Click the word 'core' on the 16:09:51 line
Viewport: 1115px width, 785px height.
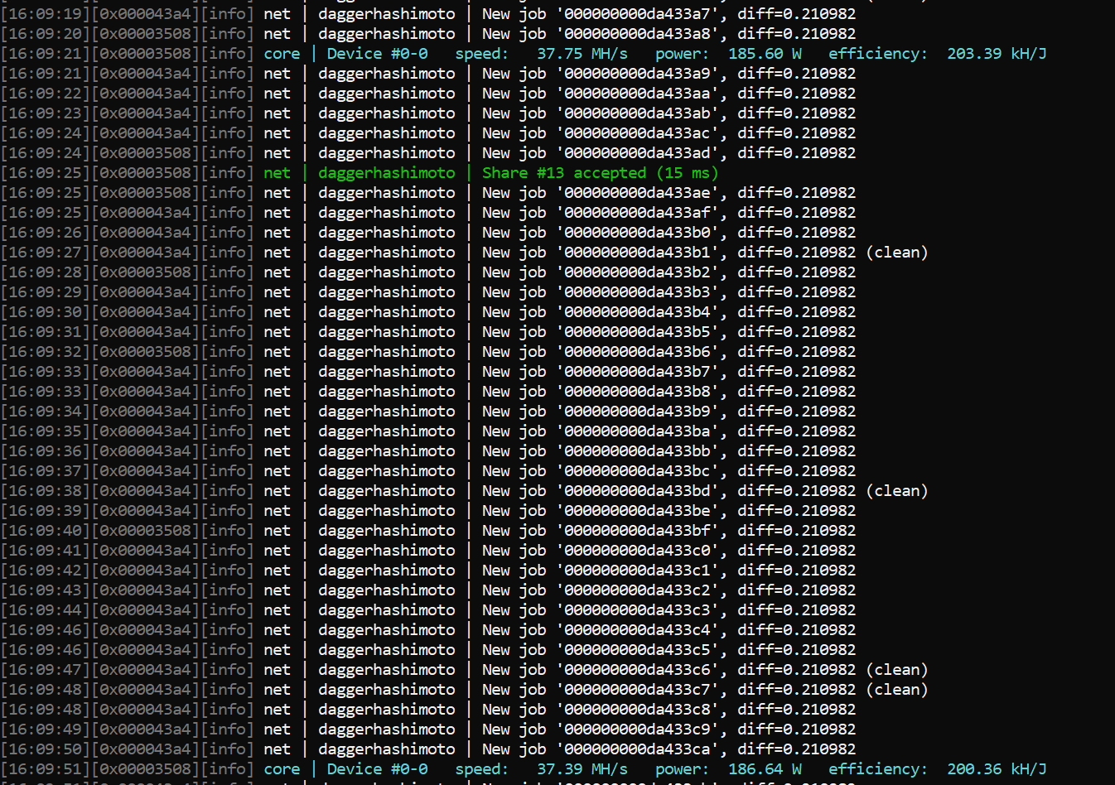click(x=282, y=769)
